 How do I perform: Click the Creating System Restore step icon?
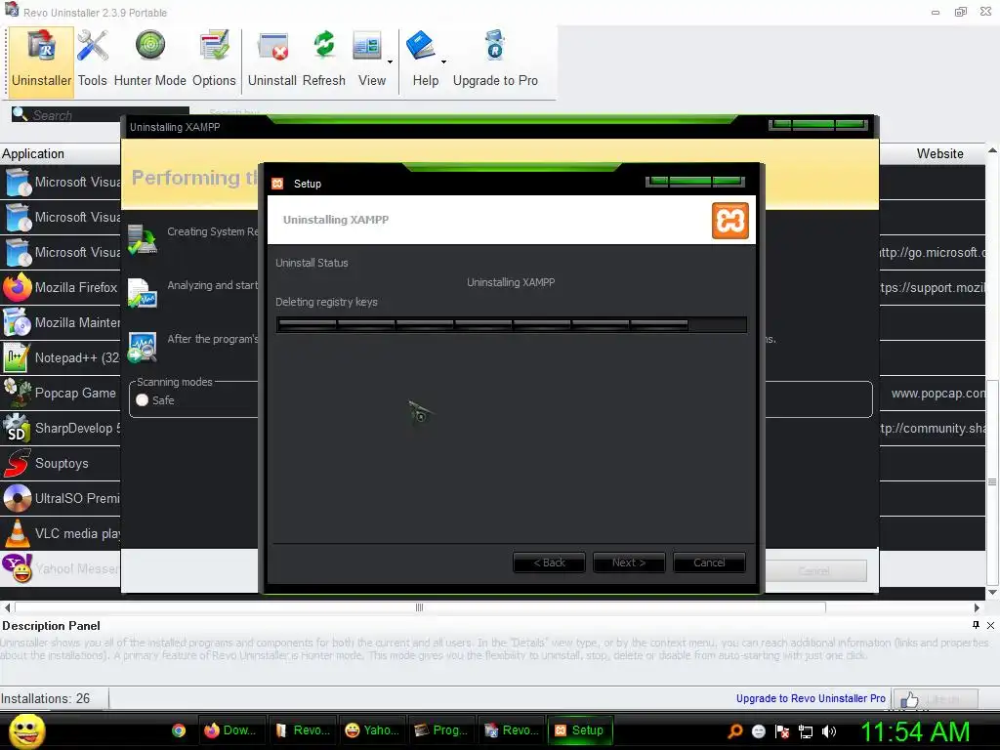[143, 239]
